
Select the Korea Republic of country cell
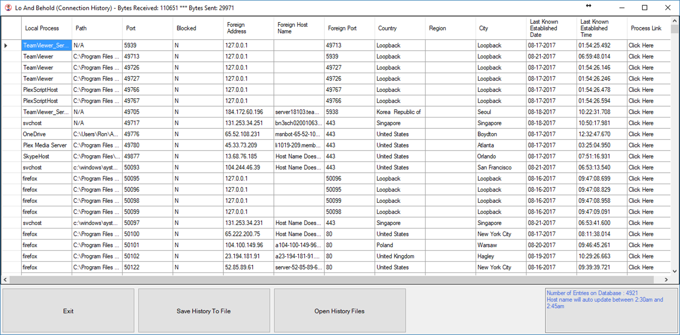400,112
